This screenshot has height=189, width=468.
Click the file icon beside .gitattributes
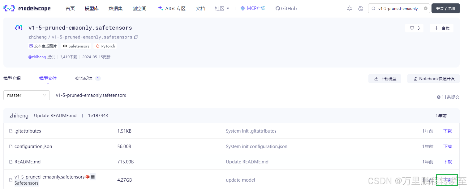(11, 131)
